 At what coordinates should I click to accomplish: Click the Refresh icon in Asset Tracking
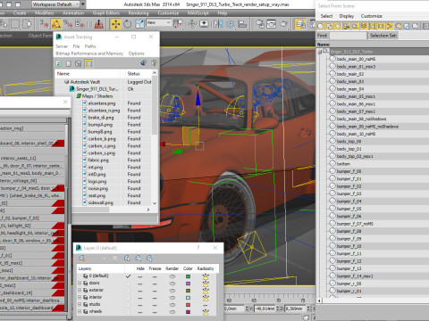coord(59,63)
